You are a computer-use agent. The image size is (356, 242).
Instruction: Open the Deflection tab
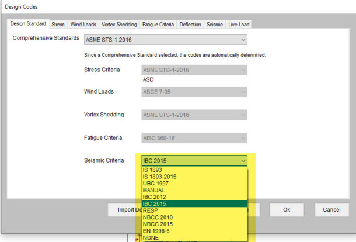click(x=191, y=25)
